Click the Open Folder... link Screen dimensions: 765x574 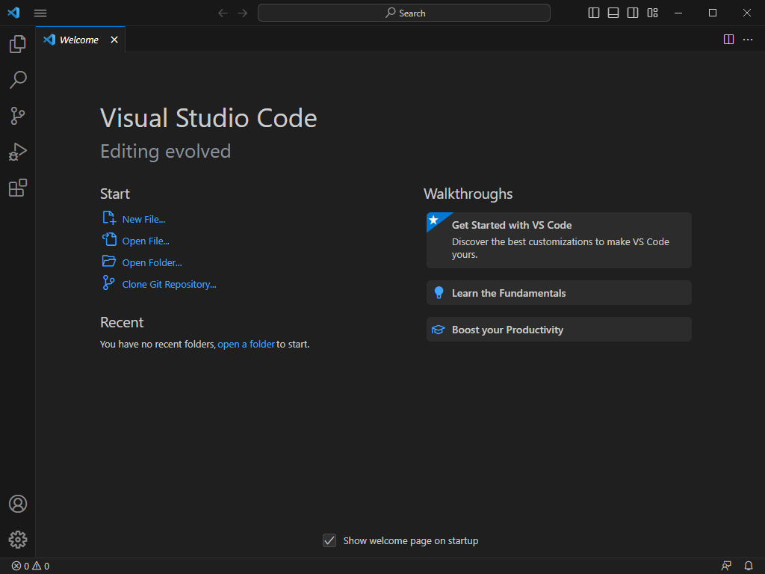(x=152, y=262)
